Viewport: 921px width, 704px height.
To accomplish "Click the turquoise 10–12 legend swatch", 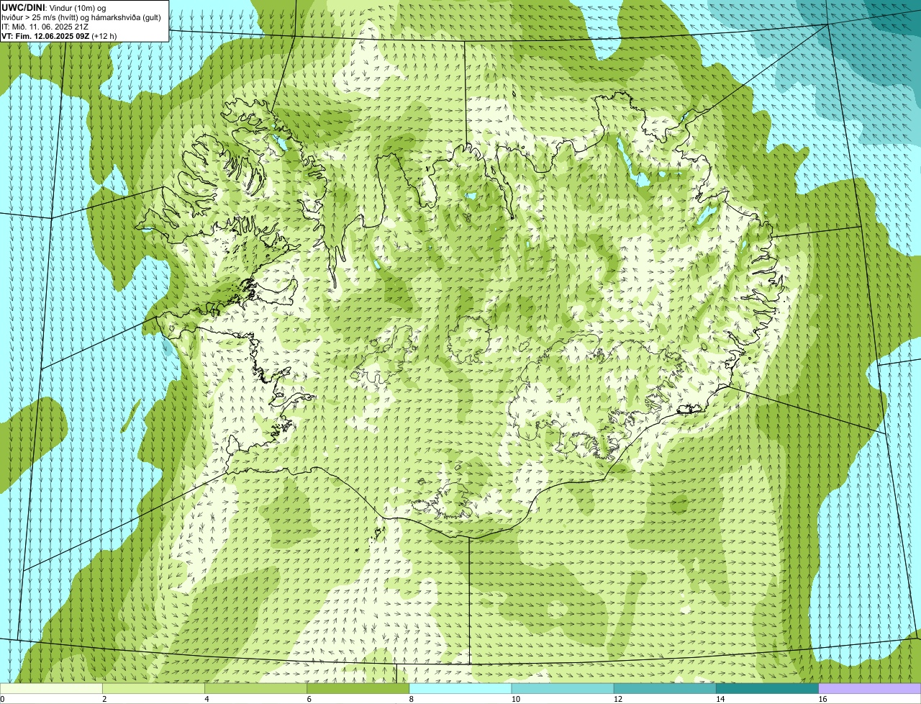I will [x=563, y=689].
